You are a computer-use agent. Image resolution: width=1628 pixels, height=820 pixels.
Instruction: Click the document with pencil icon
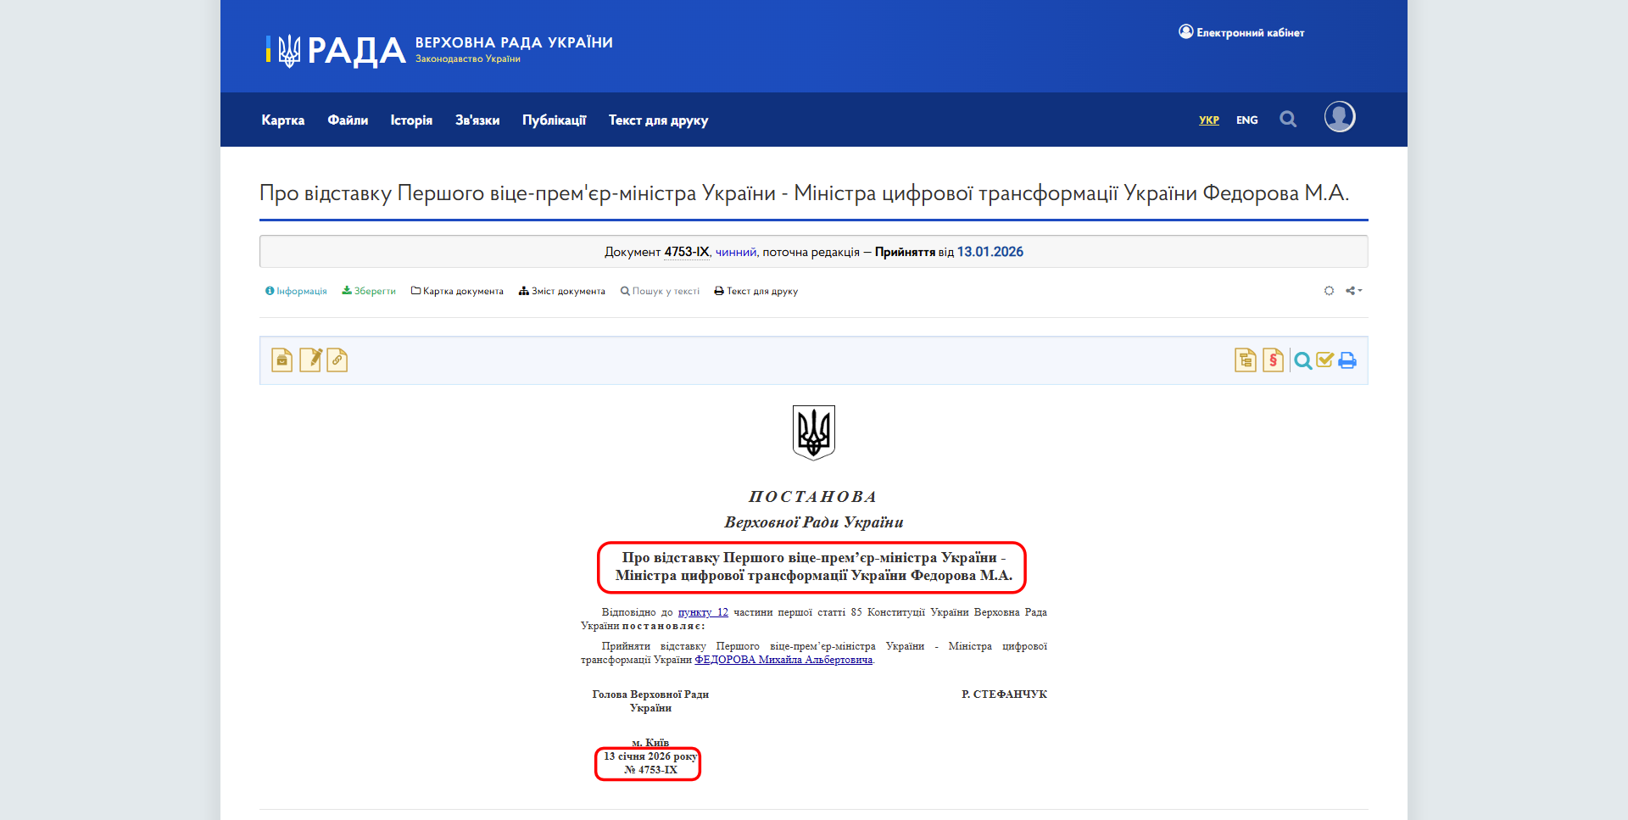[310, 360]
